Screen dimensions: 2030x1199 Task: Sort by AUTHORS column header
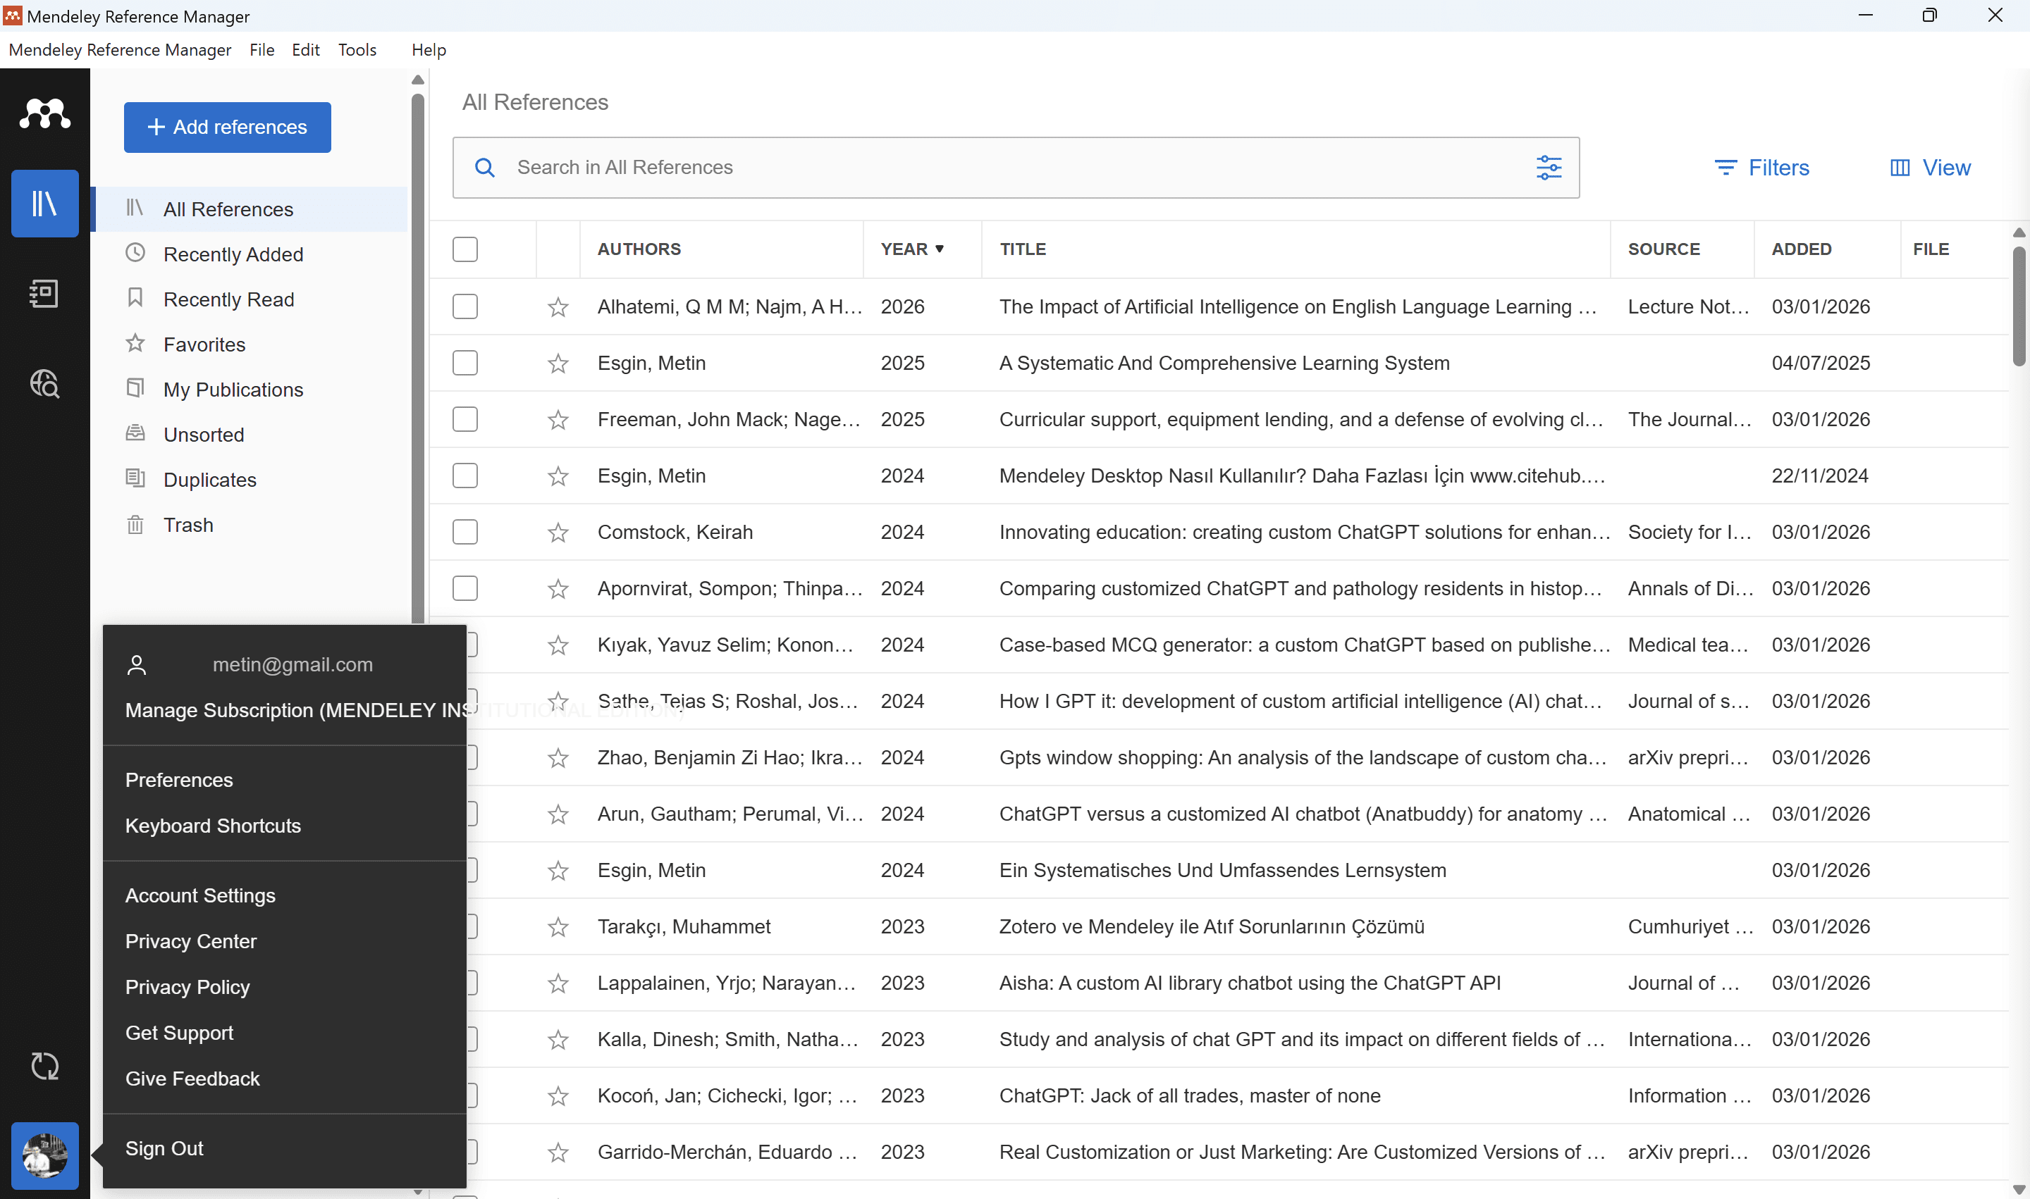tap(639, 249)
